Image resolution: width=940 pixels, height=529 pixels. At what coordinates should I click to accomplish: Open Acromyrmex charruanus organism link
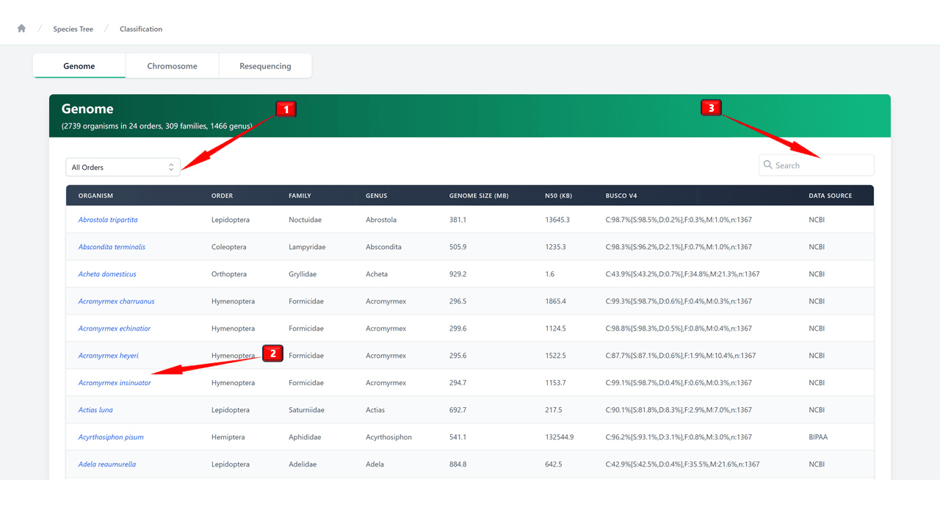(x=116, y=301)
